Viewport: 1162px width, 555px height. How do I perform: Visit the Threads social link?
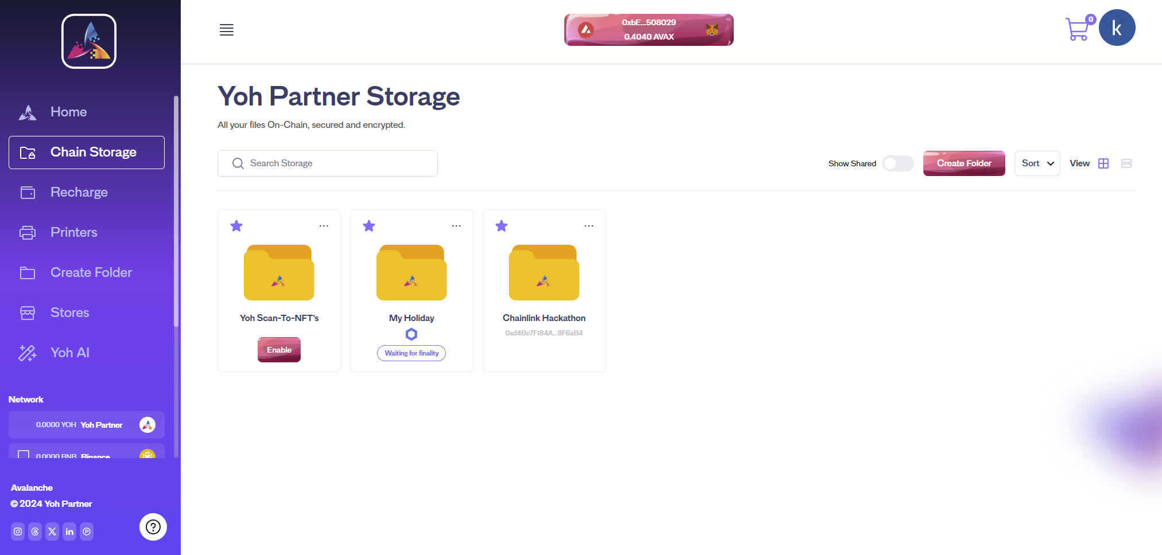click(x=35, y=531)
